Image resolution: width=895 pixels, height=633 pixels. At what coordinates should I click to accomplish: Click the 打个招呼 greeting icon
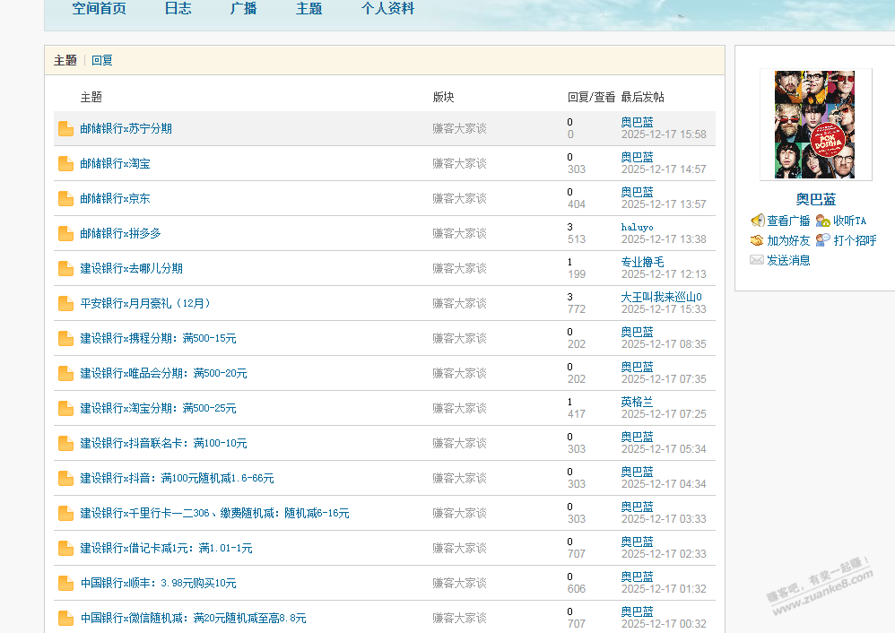822,240
